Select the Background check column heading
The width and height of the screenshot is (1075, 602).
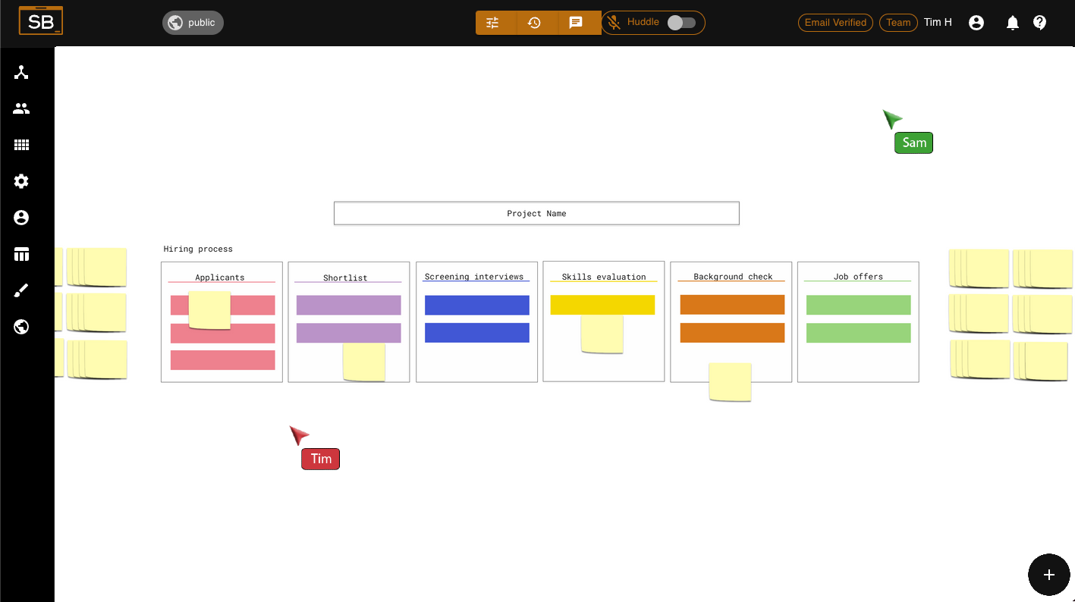[x=733, y=277]
